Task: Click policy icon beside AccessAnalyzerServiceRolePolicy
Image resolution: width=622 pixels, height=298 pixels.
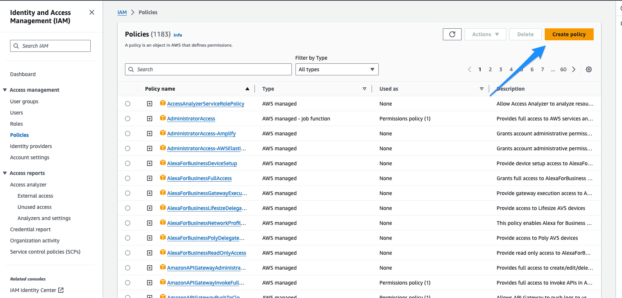Action: (x=163, y=103)
